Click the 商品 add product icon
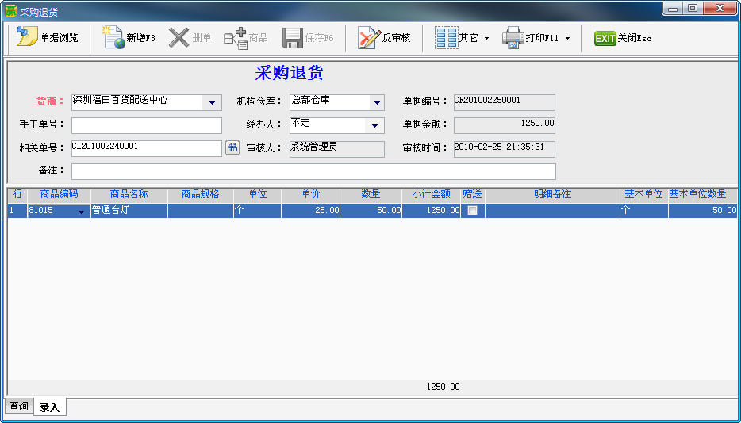 (x=236, y=38)
